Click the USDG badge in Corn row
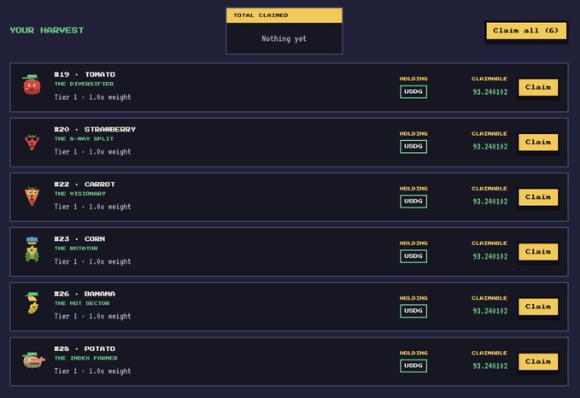580x398 pixels. [413, 256]
